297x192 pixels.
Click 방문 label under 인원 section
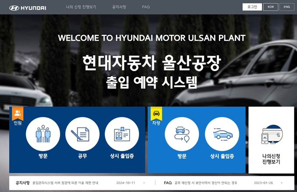point(43,156)
